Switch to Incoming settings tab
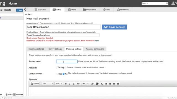The height and width of the screenshot is (99, 177). [x=36, y=49]
